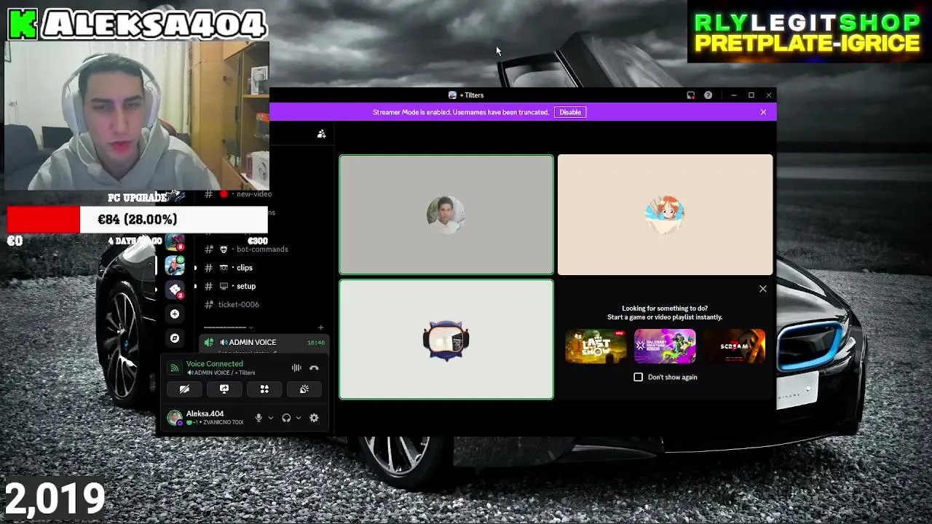Deafen audio with the headphones icon

tap(286, 418)
